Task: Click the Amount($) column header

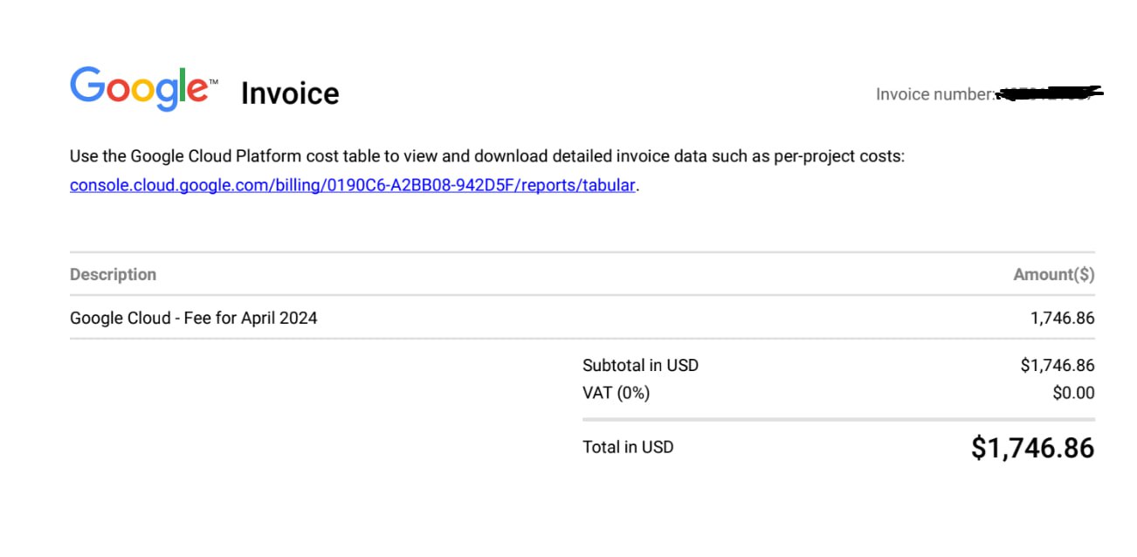Action: 1054,274
